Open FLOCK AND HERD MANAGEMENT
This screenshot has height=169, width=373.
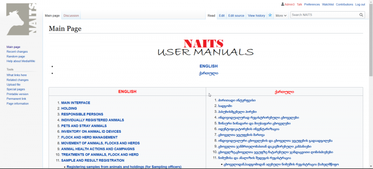point(89,137)
